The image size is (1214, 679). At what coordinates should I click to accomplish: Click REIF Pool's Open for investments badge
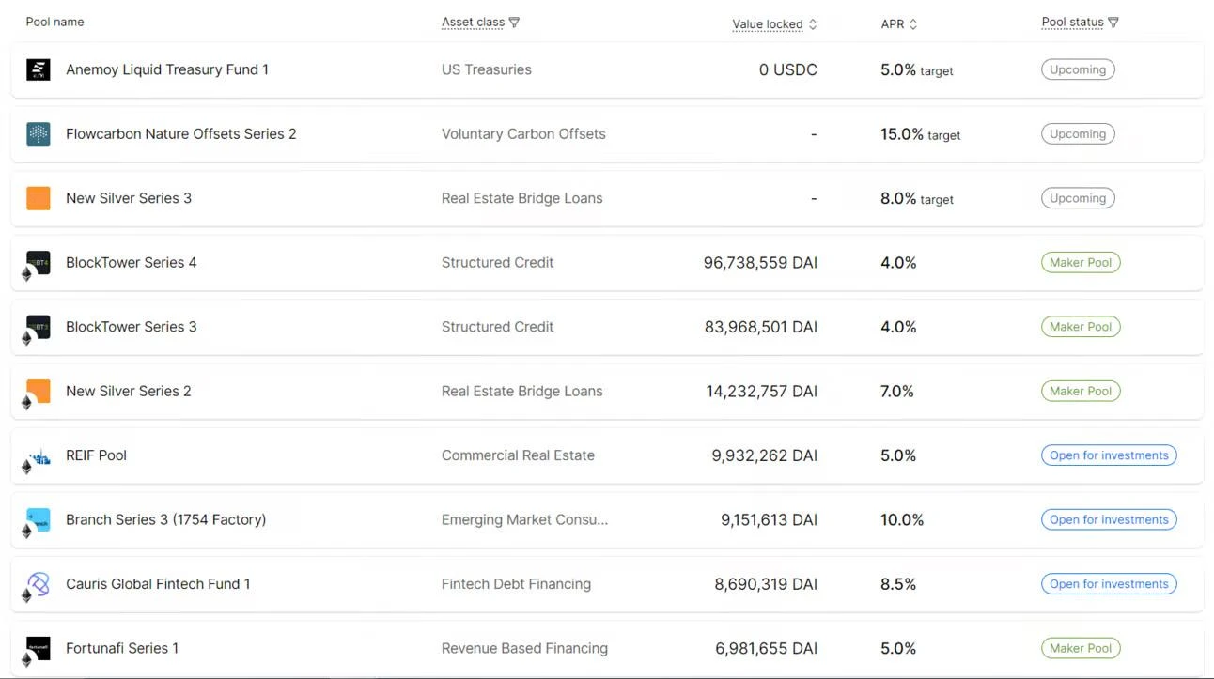tap(1109, 455)
